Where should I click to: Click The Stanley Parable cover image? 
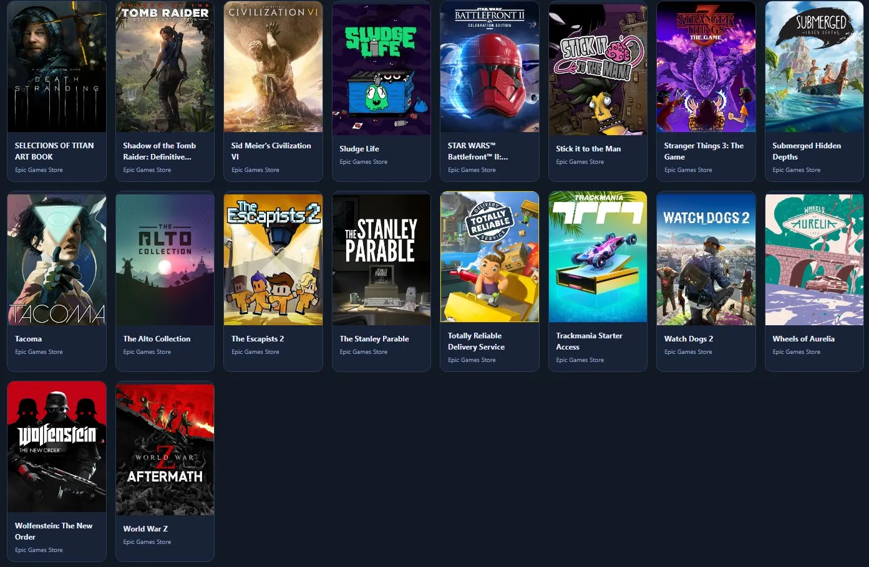point(382,259)
